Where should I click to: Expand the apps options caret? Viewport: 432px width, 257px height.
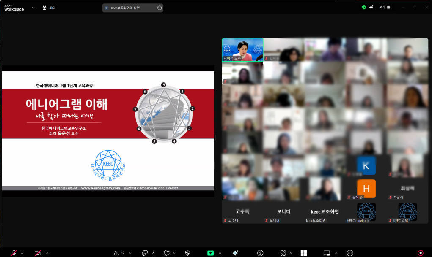291,253
